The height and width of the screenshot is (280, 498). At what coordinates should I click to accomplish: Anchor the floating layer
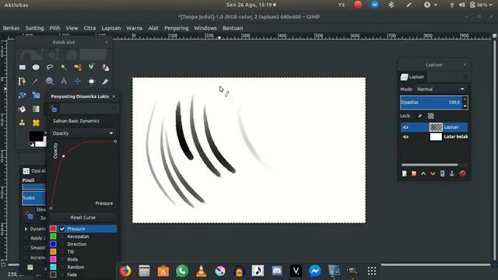(x=452, y=173)
